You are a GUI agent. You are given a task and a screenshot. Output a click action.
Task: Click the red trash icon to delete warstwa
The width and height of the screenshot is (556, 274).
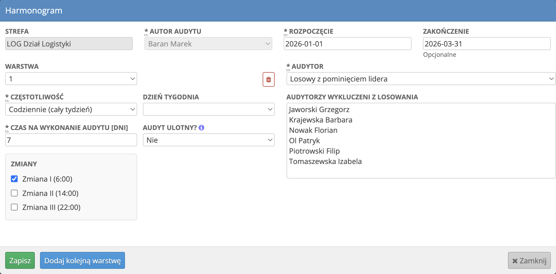(268, 79)
